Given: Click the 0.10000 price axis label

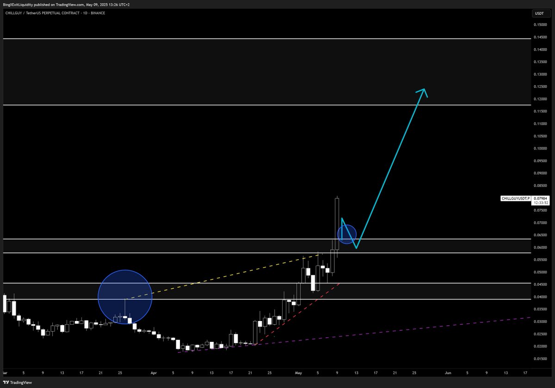Looking at the screenshot, I should (x=540, y=149).
